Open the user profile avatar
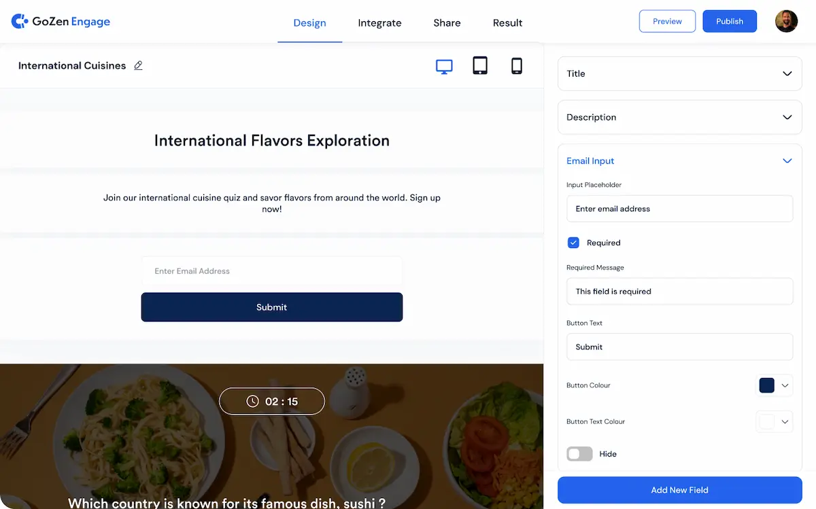The width and height of the screenshot is (816, 509). point(786,21)
